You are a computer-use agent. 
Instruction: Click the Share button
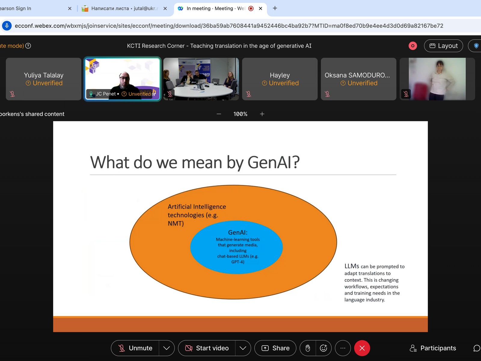pos(275,348)
